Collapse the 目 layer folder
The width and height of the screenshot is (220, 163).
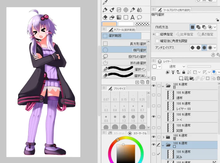pyautogui.click(x=163, y=86)
